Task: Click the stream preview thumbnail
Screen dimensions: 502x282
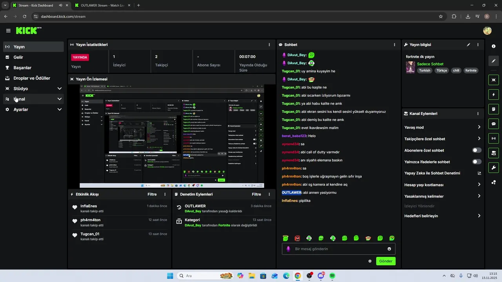Action: coord(172,136)
